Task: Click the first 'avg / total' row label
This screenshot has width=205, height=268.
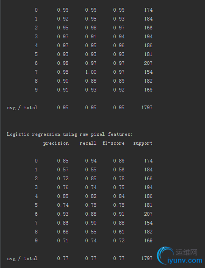Action: 22,108
